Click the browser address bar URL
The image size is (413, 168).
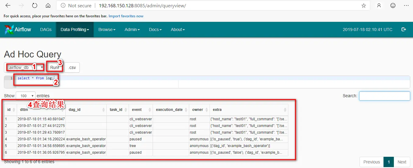tap(142, 5)
